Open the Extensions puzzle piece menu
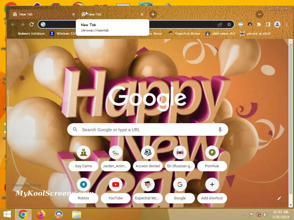 click(x=259, y=25)
